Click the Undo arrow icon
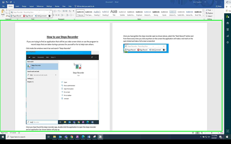The image size is (231, 144). pyautogui.click(x=7, y=2)
